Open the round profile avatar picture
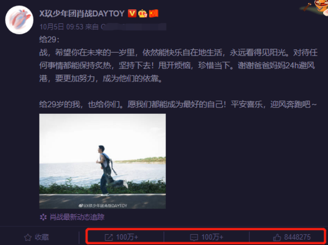328x245 pixels. 19,20
